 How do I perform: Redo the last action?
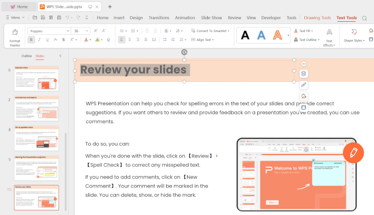coord(78,18)
